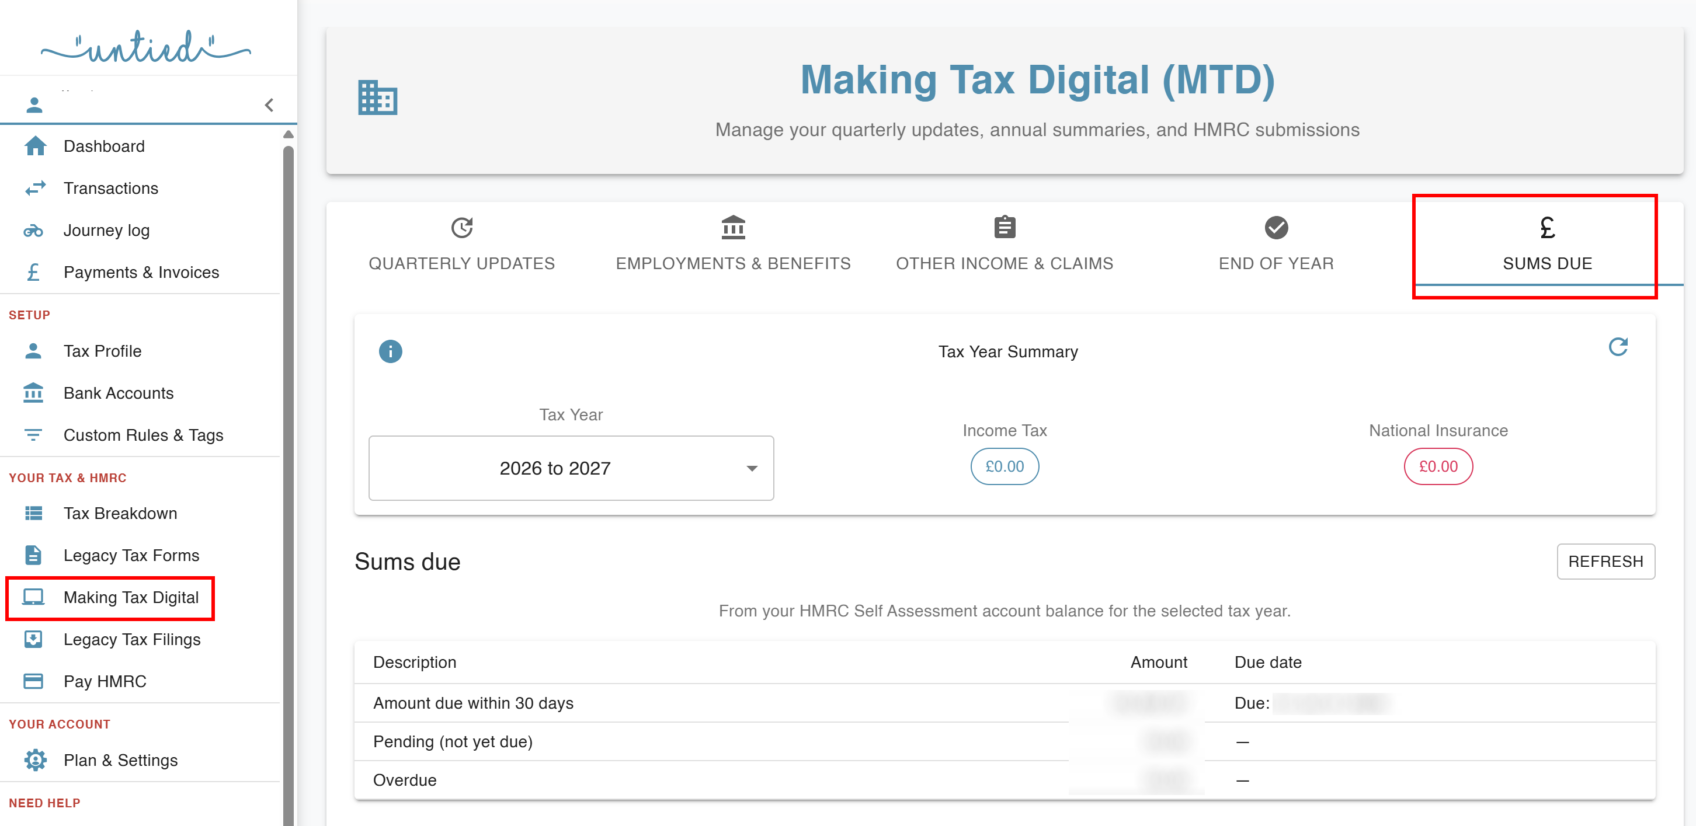Open Plan & Settings
Image resolution: width=1696 pixels, height=826 pixels.
click(x=120, y=760)
